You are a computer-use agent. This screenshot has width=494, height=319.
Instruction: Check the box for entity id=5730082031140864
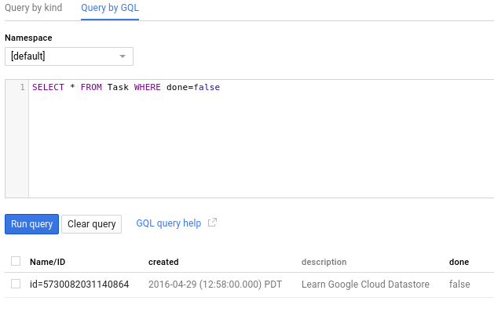16,284
